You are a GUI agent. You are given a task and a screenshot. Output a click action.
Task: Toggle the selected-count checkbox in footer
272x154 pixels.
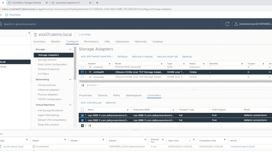coord(82,126)
